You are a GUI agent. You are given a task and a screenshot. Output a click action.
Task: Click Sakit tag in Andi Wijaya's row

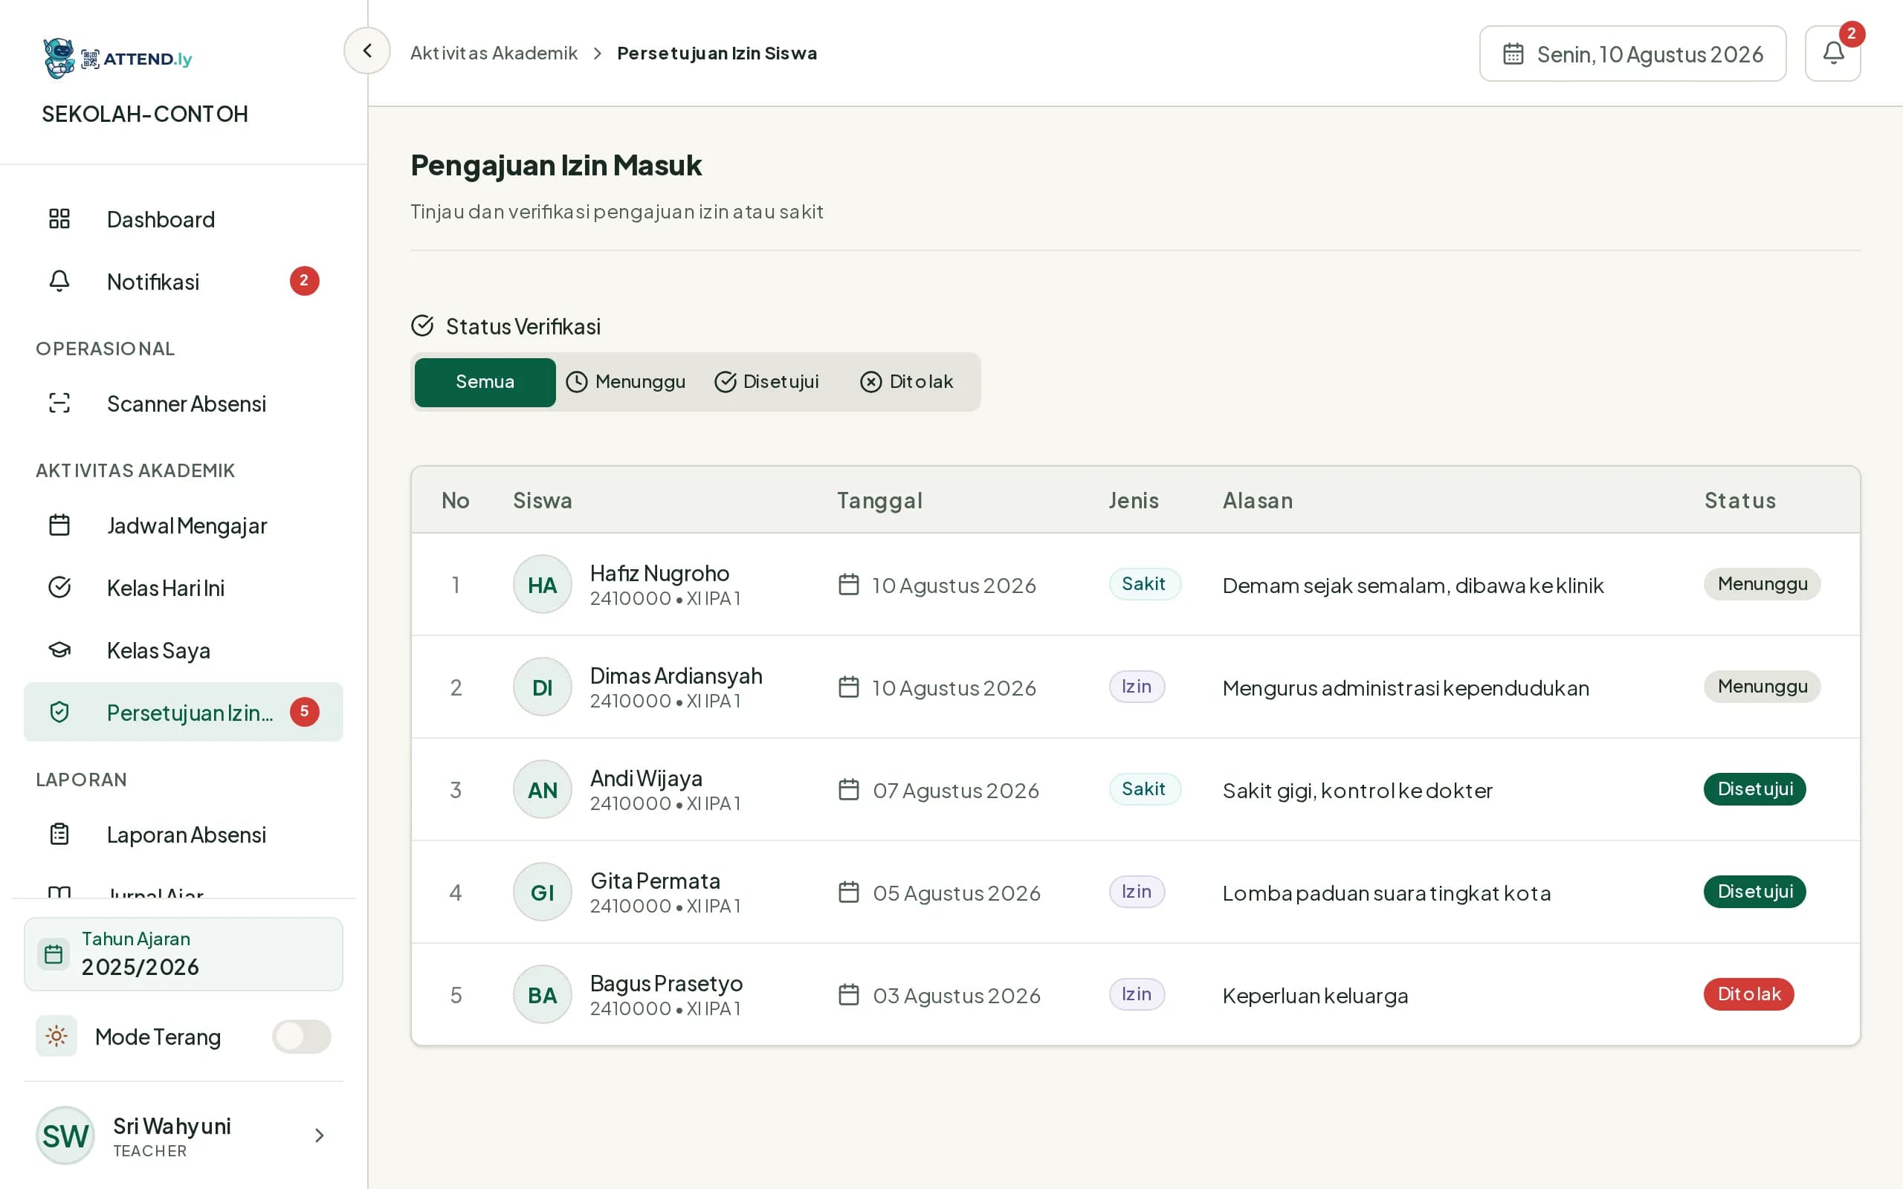[x=1144, y=788]
